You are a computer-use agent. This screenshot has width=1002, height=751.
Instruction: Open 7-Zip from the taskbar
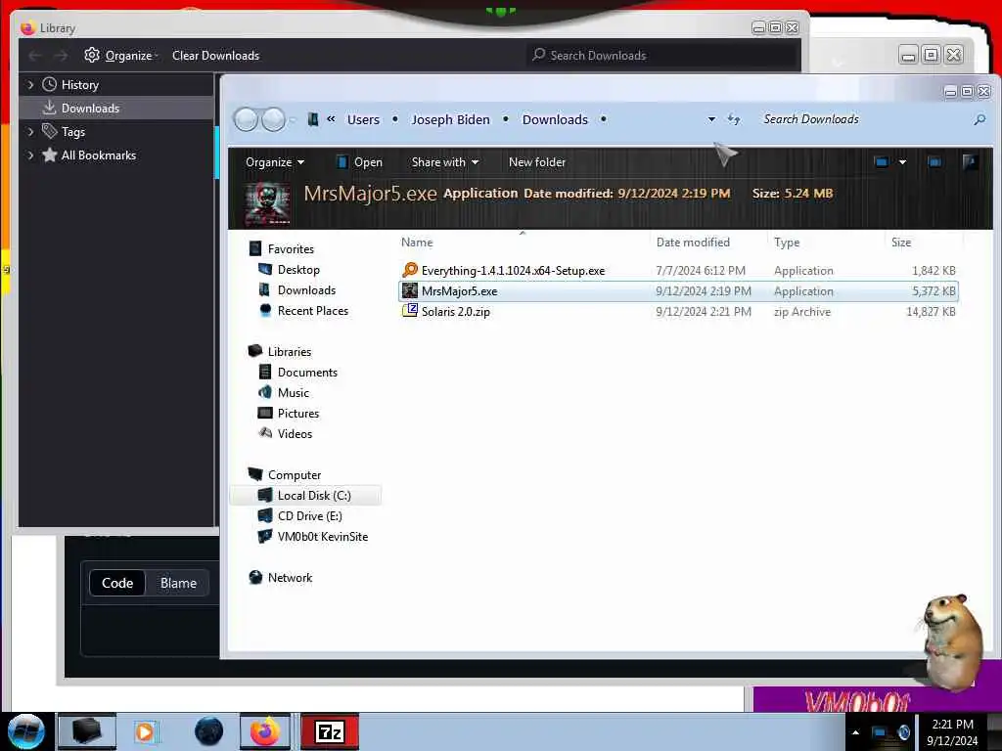click(x=330, y=731)
